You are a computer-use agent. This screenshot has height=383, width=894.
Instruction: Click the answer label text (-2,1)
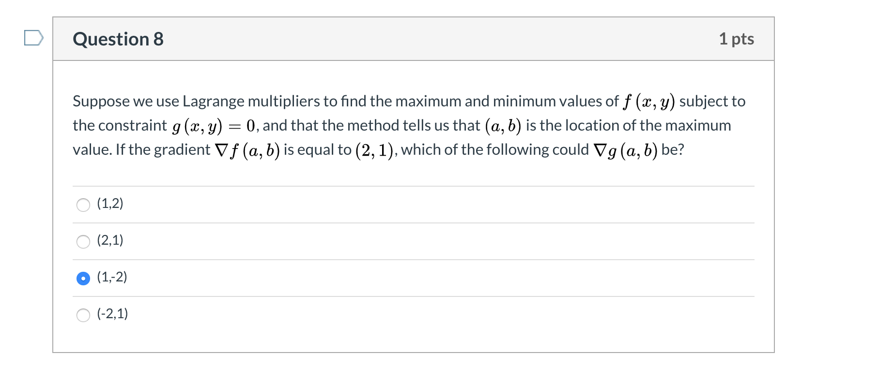113,314
